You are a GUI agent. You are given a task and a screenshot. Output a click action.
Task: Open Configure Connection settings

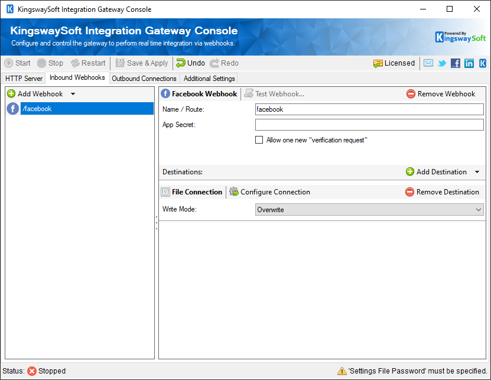point(269,191)
